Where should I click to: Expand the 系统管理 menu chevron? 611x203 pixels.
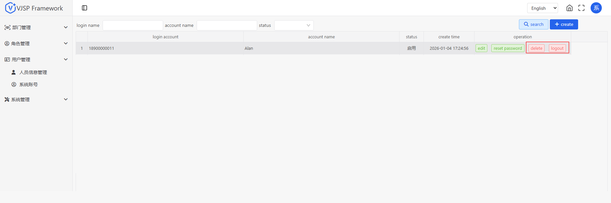coord(66,100)
